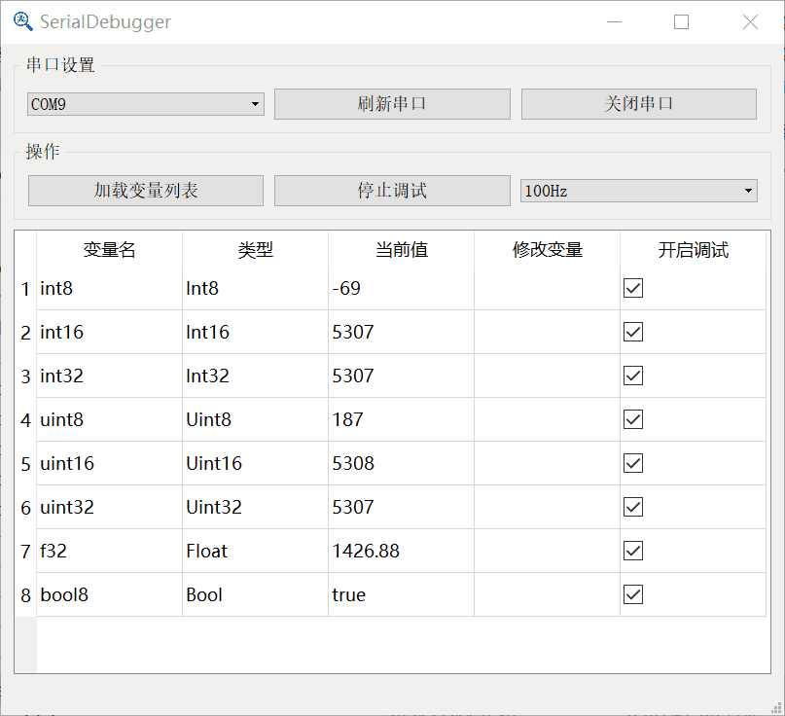This screenshot has height=716, width=785.
Task: Toggle debug checkbox for f32 row
Action: [x=633, y=551]
